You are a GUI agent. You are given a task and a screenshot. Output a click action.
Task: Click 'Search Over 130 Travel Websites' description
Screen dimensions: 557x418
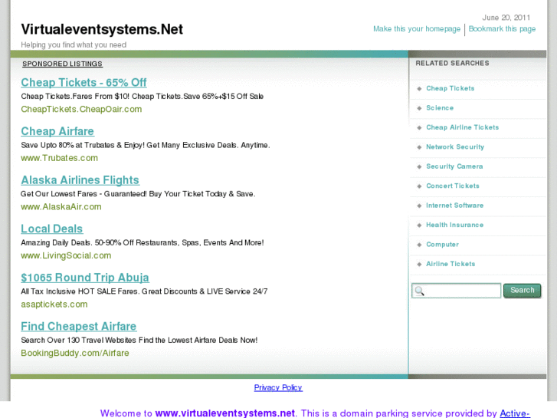(x=139, y=340)
